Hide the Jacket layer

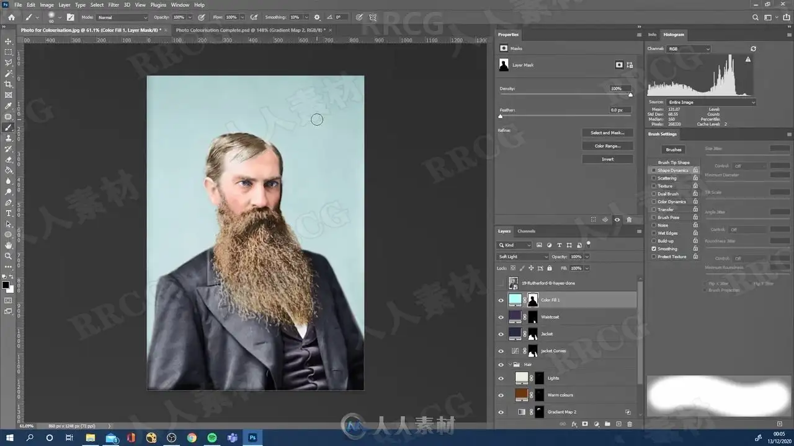pyautogui.click(x=501, y=334)
